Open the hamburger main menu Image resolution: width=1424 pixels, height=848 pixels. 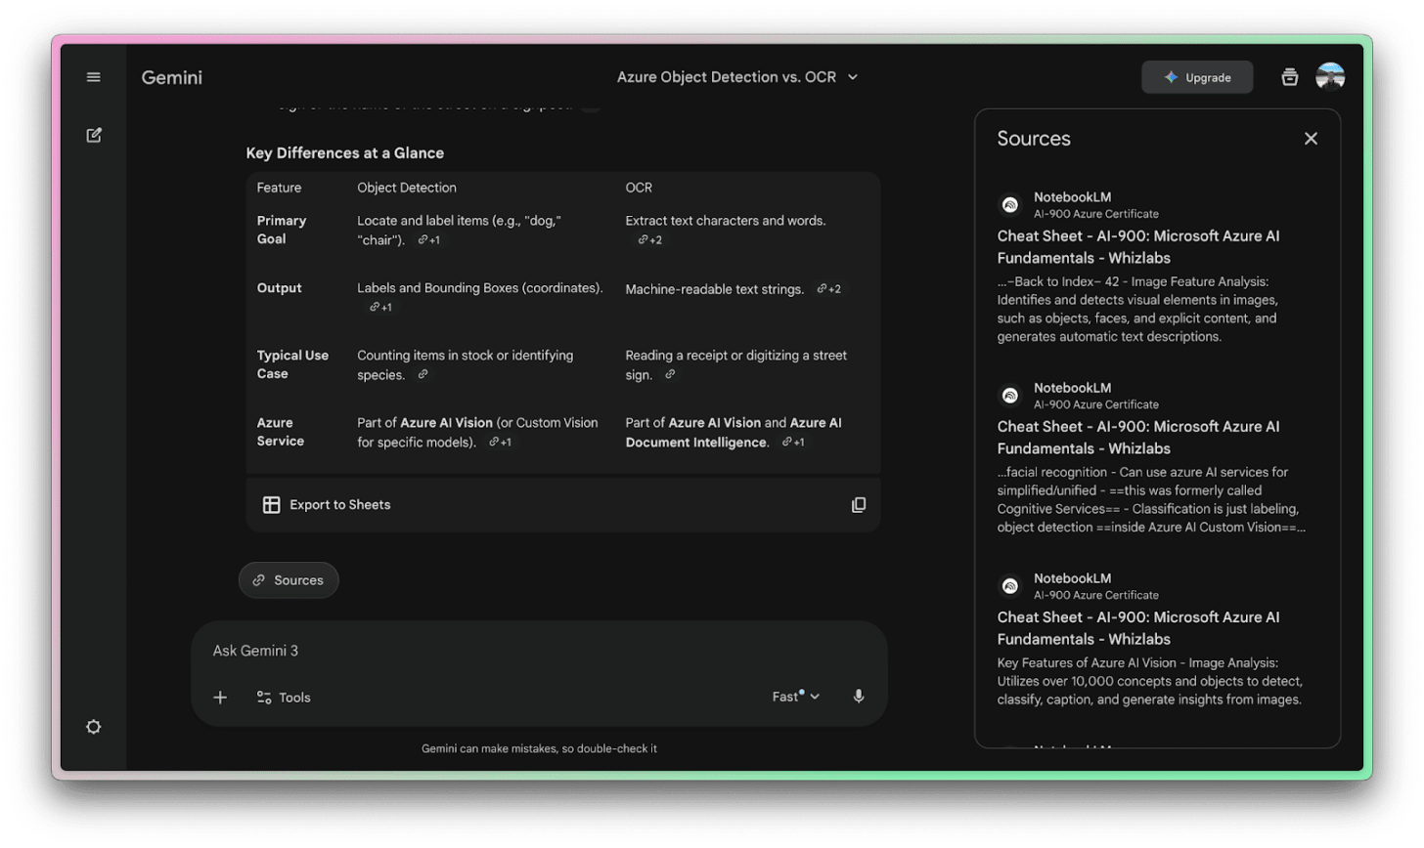[x=93, y=77]
